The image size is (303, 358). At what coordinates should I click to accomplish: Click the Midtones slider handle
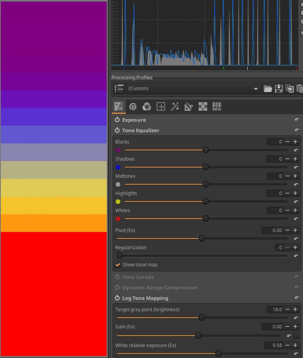206,184
